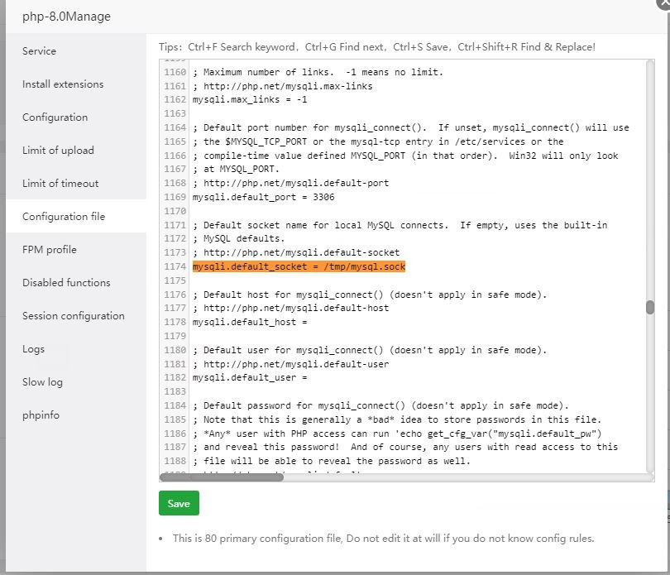This screenshot has height=575, width=670.
Task: Switch to Limit of timeout
Action: (60, 184)
